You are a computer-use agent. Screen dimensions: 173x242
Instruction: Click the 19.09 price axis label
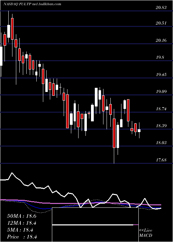pyautogui.click(x=161, y=92)
